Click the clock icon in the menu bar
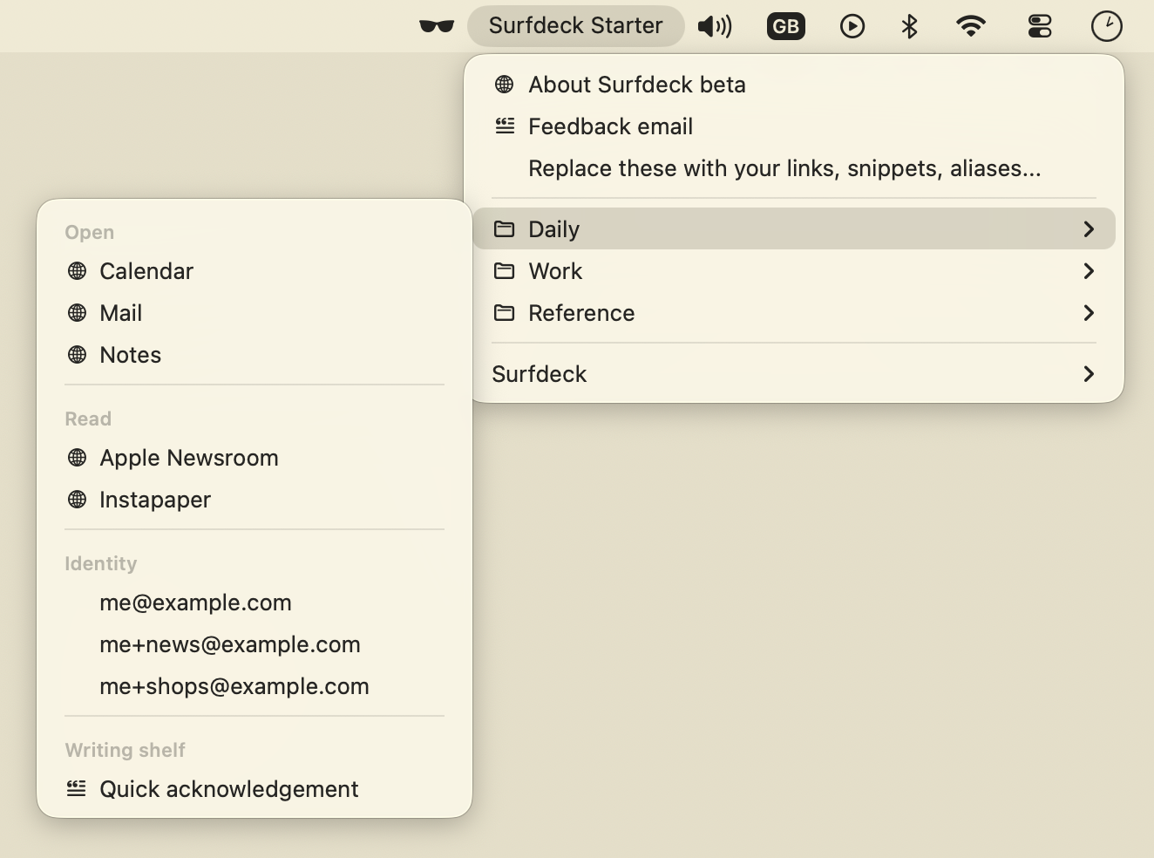1154x858 pixels. pos(1107,26)
